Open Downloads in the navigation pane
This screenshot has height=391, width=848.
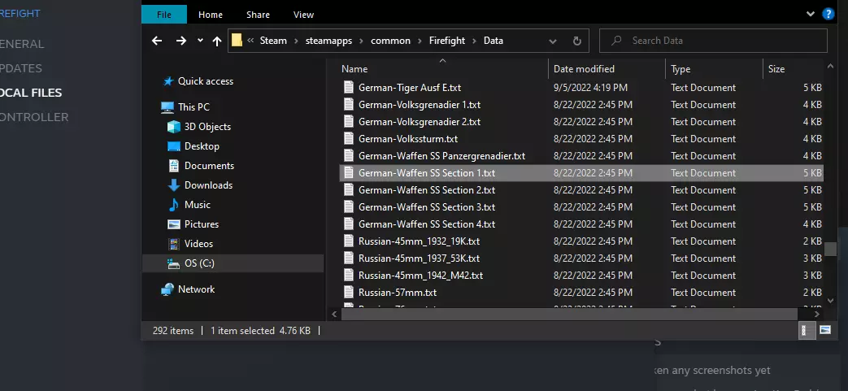tap(208, 185)
